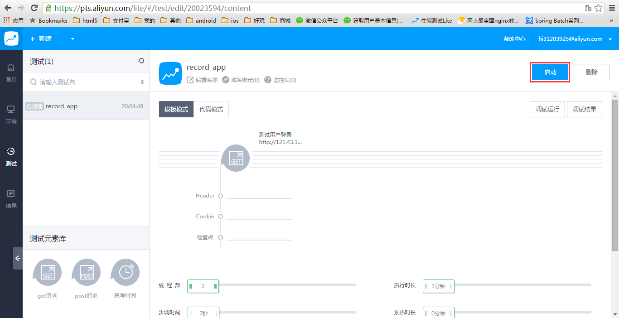Open the 应用 apps shortcut in the bookmarks bar

point(14,20)
